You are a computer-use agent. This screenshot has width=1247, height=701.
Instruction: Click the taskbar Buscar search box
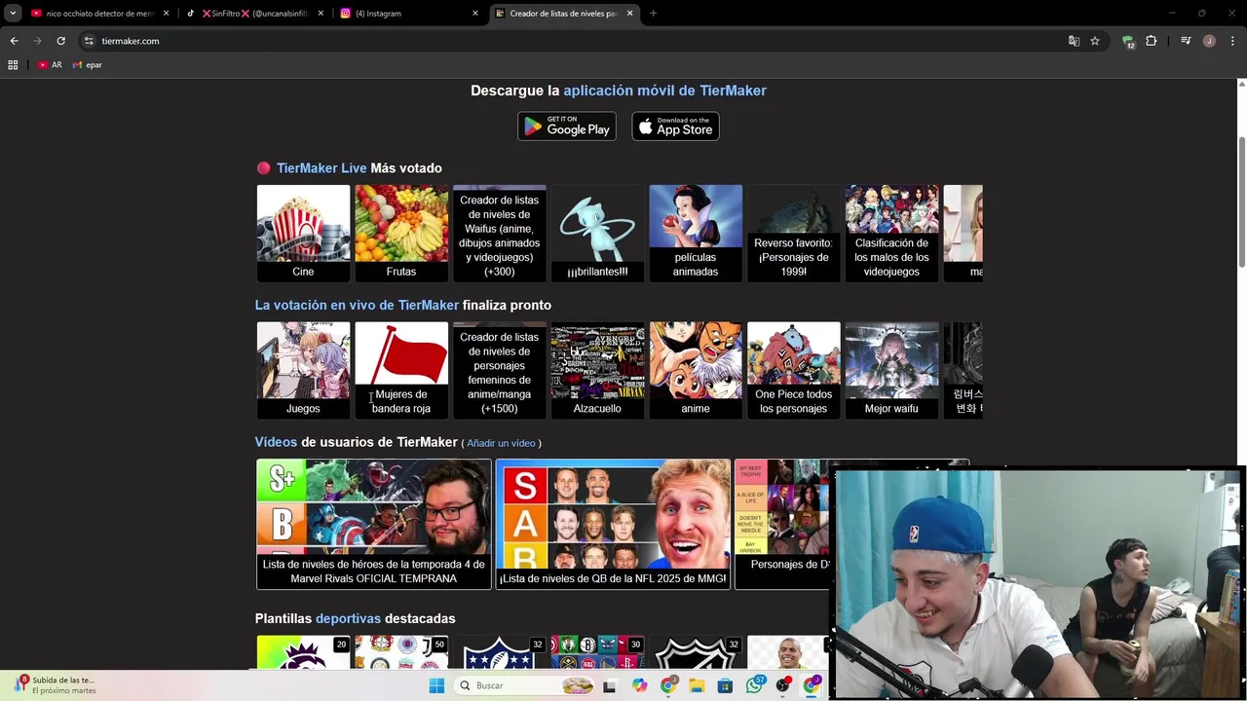coord(526,685)
